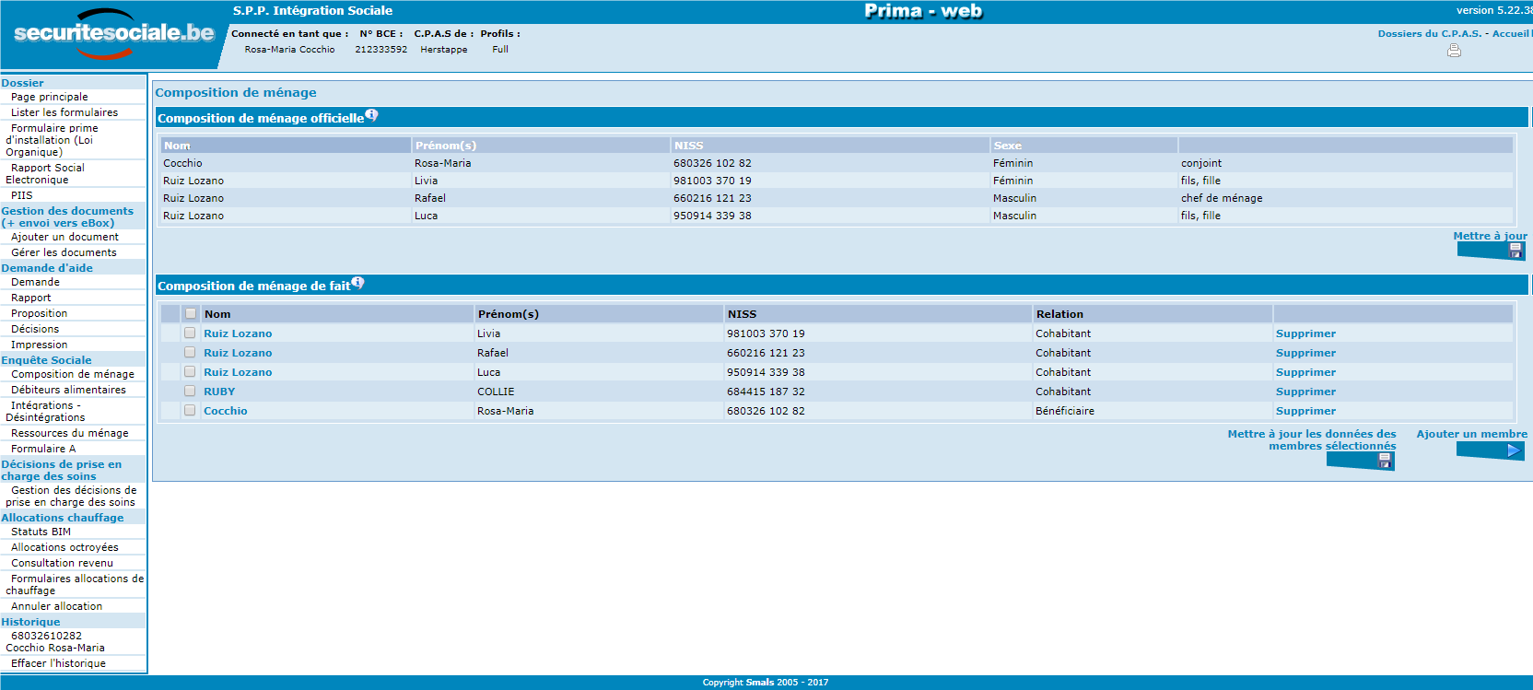Viewport: 1533px width, 690px height.
Task: Open Ressources du ménage
Action: (70, 433)
